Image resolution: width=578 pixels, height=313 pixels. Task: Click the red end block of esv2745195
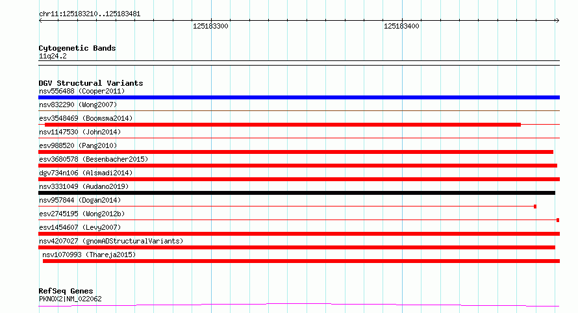tap(558, 220)
